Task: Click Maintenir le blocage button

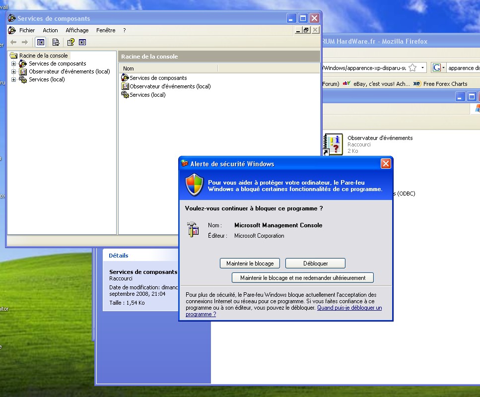Action: (x=250, y=263)
